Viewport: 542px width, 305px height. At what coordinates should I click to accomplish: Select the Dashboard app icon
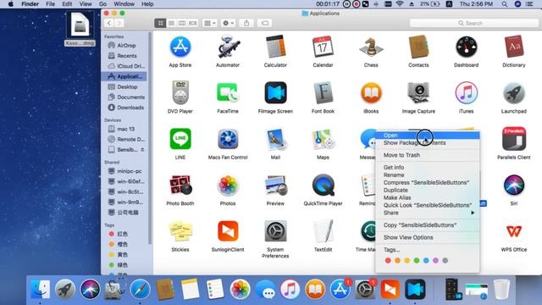466,47
